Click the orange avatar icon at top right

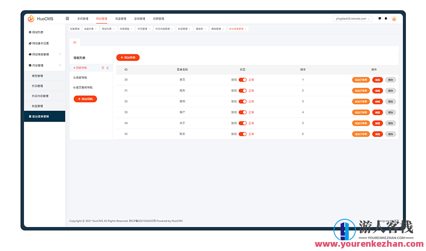(x=393, y=18)
